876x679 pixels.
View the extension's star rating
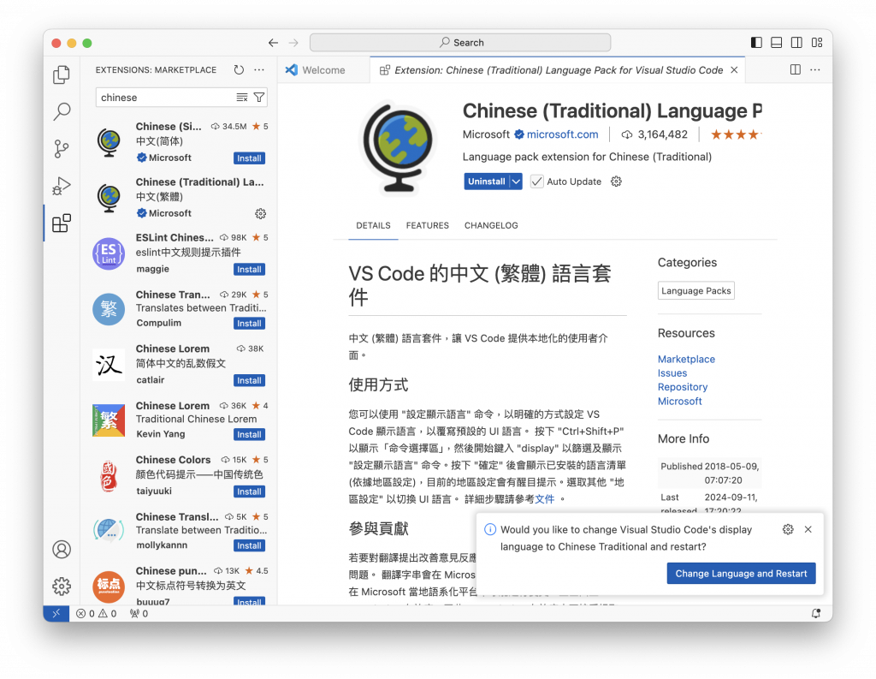pos(736,134)
